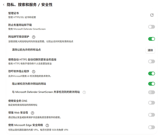162x139 pixels.
Task: Click the 管理证书 row title
Action: [x=14, y=13]
